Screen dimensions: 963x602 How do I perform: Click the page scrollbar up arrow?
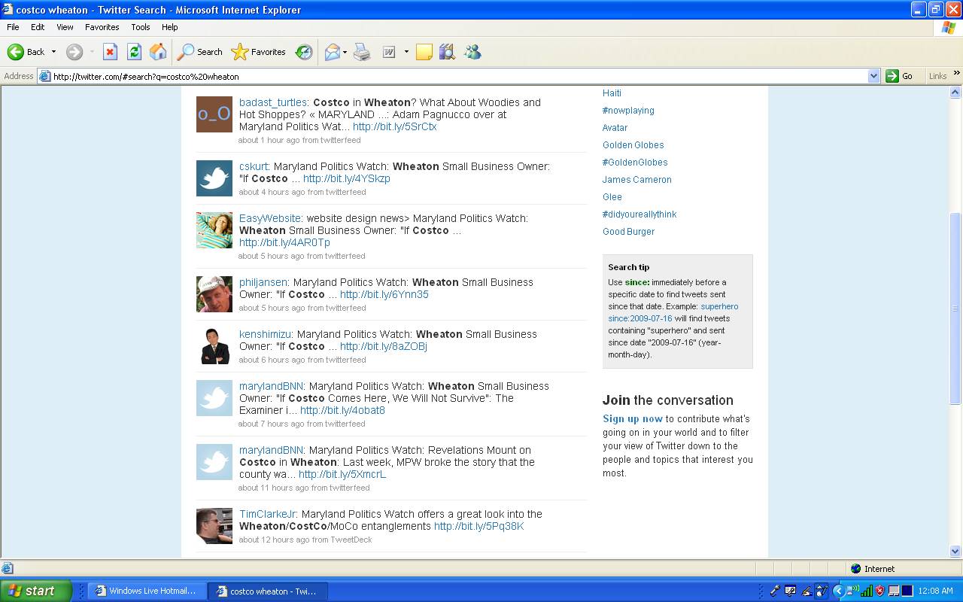tap(955, 93)
